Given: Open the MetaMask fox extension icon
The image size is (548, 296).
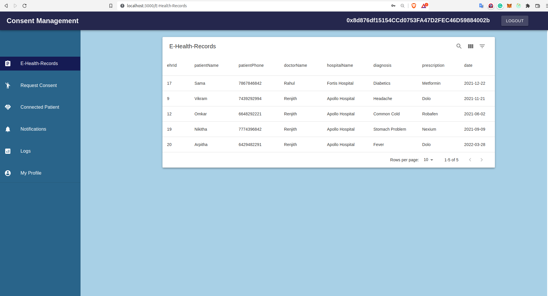Looking at the screenshot, I should tap(509, 6).
